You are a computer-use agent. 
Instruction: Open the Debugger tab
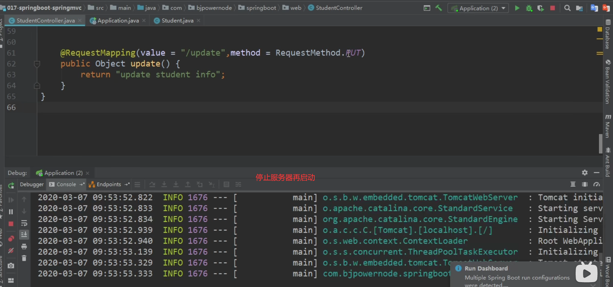[32, 184]
